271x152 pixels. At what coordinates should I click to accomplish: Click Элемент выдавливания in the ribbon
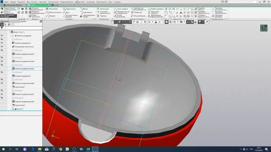pyautogui.click(x=36, y=9)
